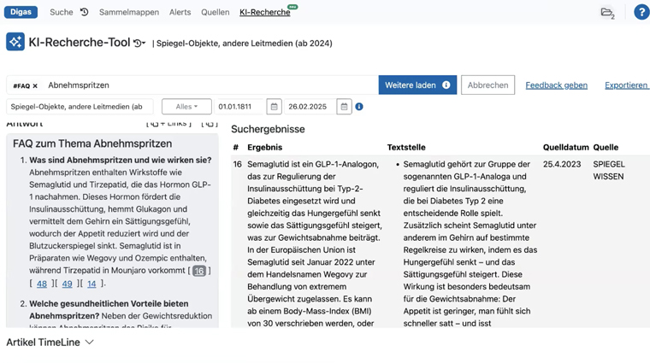Show info icon on Weitere laden button
This screenshot has height=363, width=650.
click(x=446, y=85)
